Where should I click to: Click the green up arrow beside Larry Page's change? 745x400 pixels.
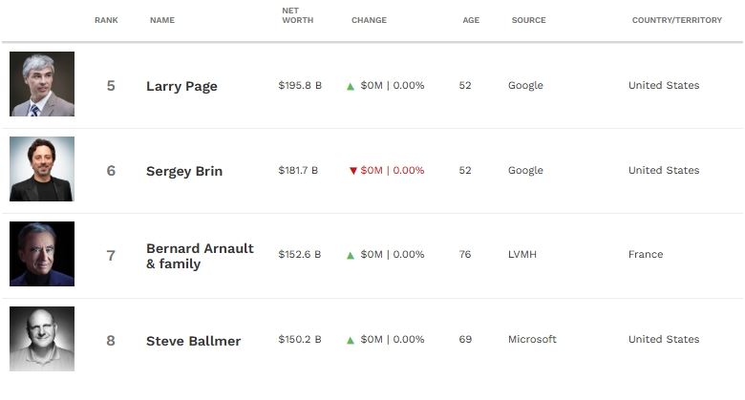pos(351,87)
